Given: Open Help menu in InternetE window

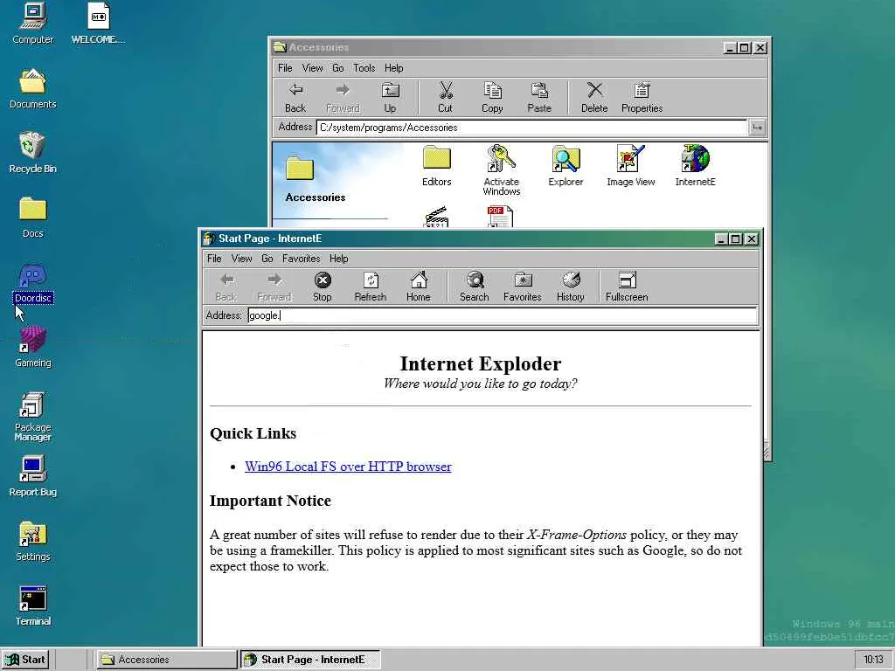Looking at the screenshot, I should (338, 259).
